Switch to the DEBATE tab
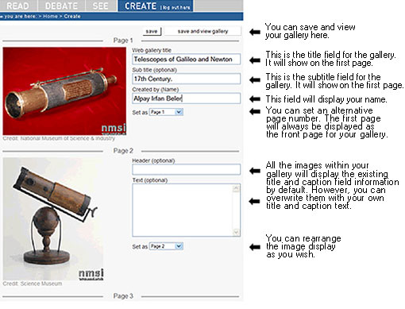Viewport: 405px width, 309px height. pyautogui.click(x=61, y=6)
